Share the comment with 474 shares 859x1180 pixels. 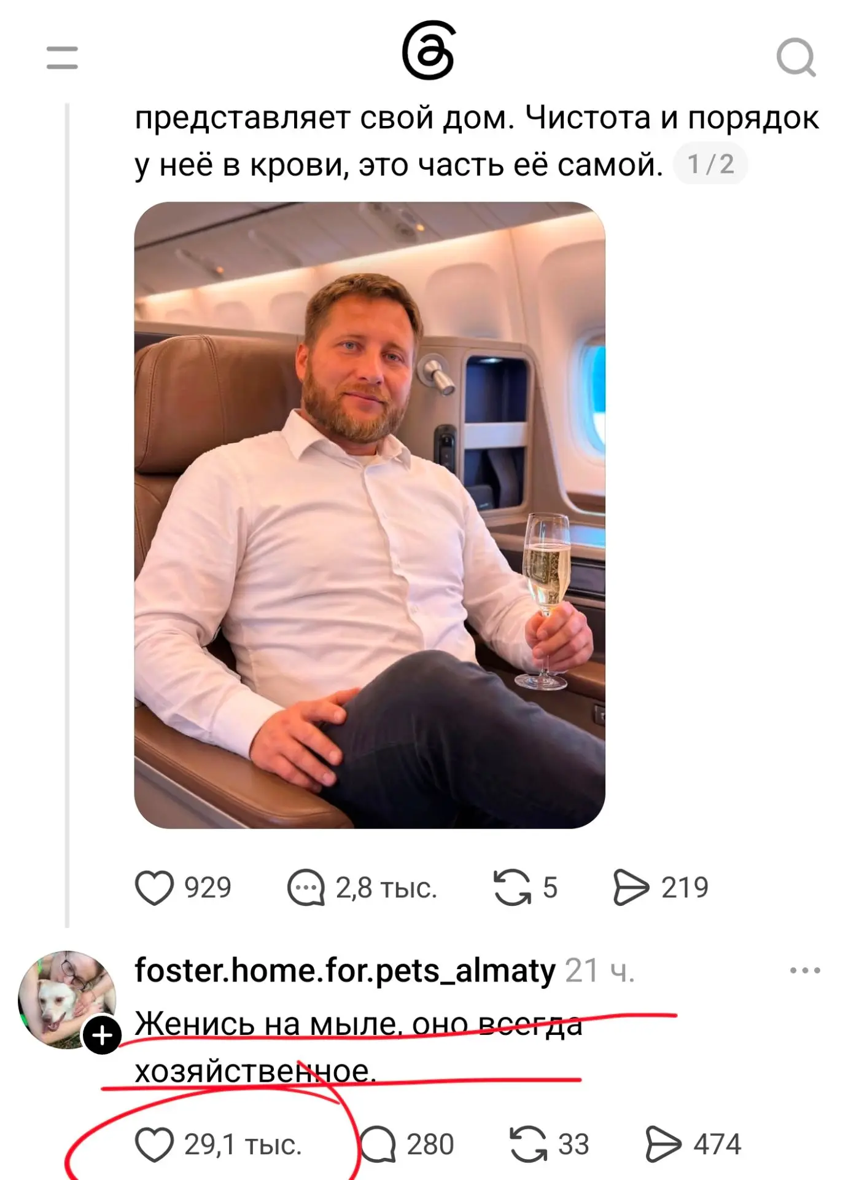pyautogui.click(x=663, y=1145)
